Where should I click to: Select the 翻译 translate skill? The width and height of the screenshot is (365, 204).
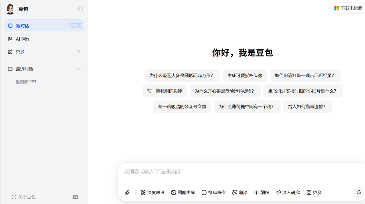point(240,193)
